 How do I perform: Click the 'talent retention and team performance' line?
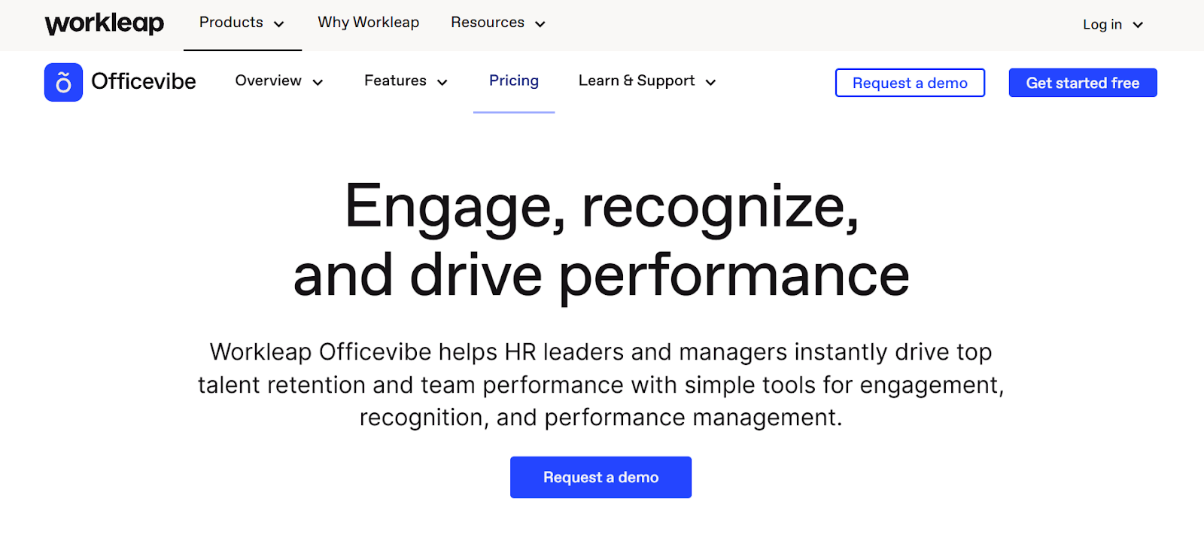[411, 385]
